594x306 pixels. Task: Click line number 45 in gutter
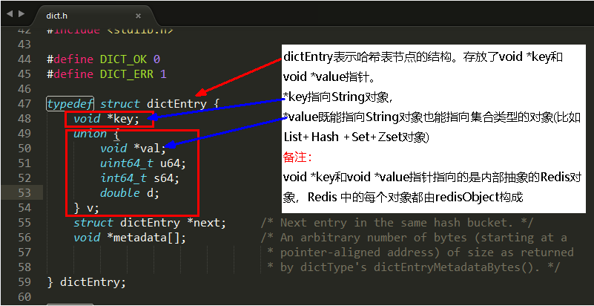click(24, 74)
